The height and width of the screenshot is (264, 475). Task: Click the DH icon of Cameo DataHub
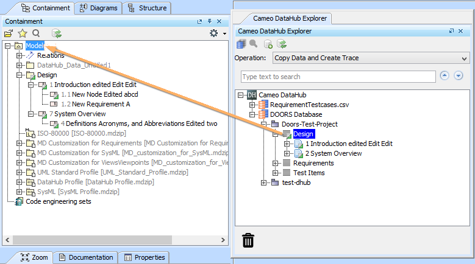[252, 95]
